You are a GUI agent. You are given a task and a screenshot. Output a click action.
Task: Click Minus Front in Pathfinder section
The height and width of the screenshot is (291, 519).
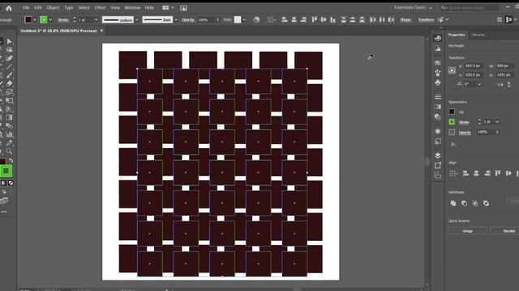coord(465,203)
